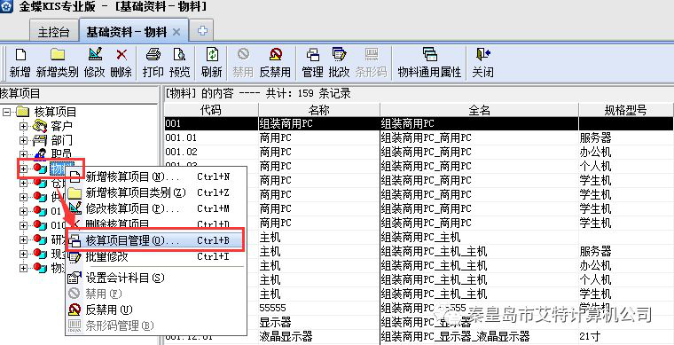Select the 核算项目 root tree label
This screenshot has width=674, height=345.
[55, 113]
